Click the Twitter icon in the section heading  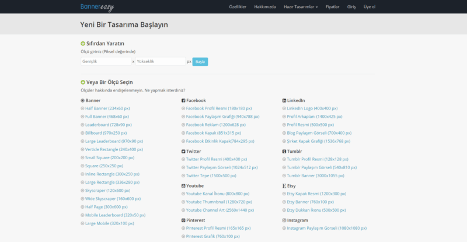point(183,151)
